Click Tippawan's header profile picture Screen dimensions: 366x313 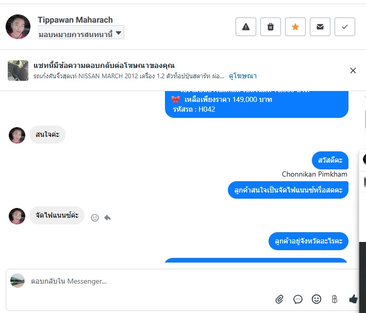coord(18,27)
